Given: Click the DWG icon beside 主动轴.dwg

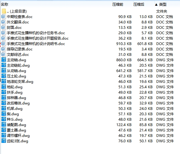Looking at the screenshot, I should 4,60.
